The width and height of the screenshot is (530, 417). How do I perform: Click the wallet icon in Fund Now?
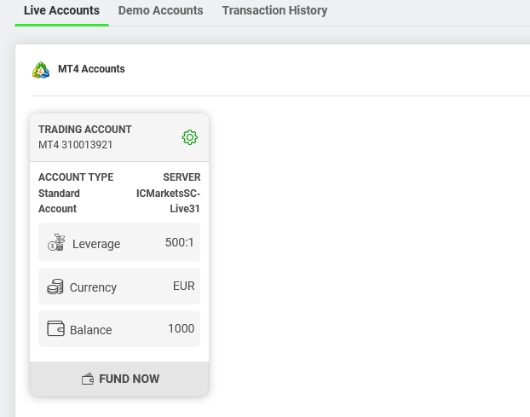point(88,379)
